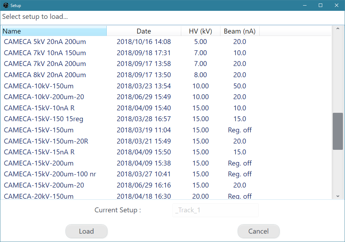The image size is (345, 242).
Task: Click the vertical scrollbar thumb
Action: tap(338, 131)
